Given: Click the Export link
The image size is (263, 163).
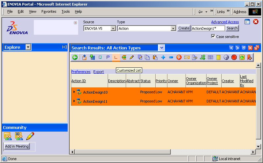Looking at the screenshot, I should pos(99,72).
